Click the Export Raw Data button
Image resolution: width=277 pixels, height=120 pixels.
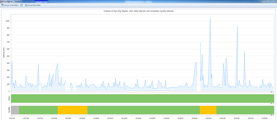pos(33,5)
